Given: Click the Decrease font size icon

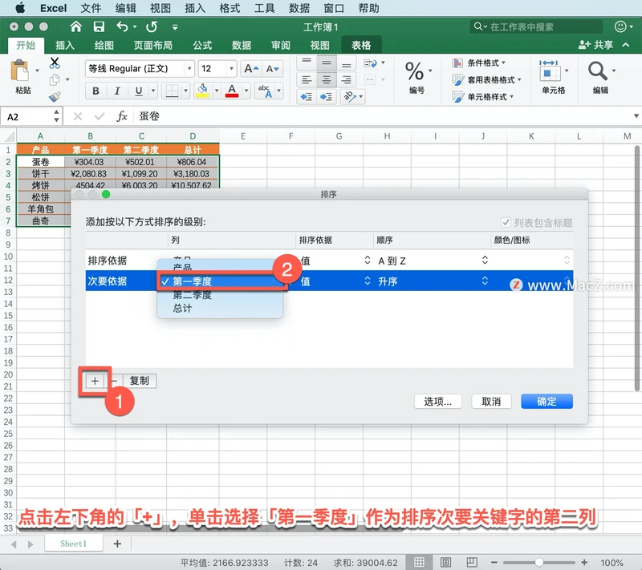Looking at the screenshot, I should click(272, 69).
